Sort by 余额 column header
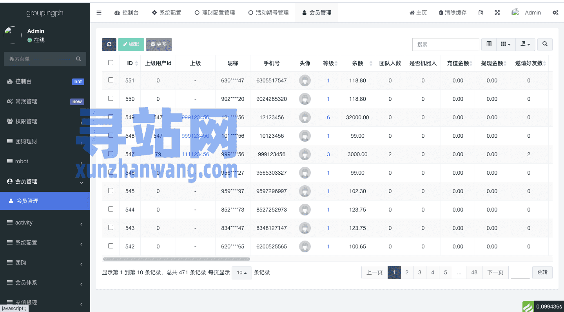This screenshot has width=564, height=312. 357,63
